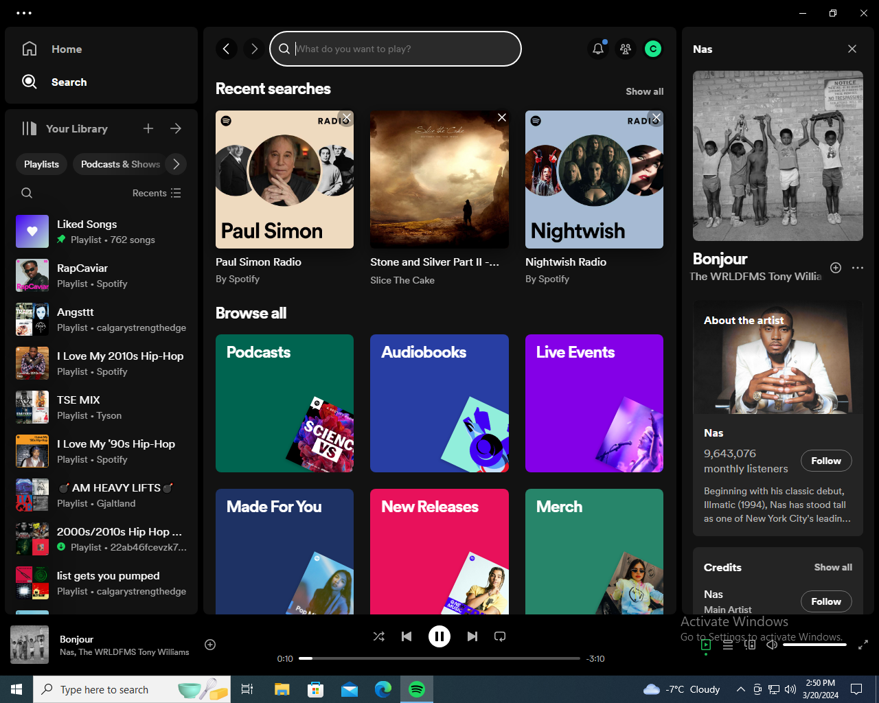Browse the Merch category
The height and width of the screenshot is (703, 879).
click(x=594, y=551)
